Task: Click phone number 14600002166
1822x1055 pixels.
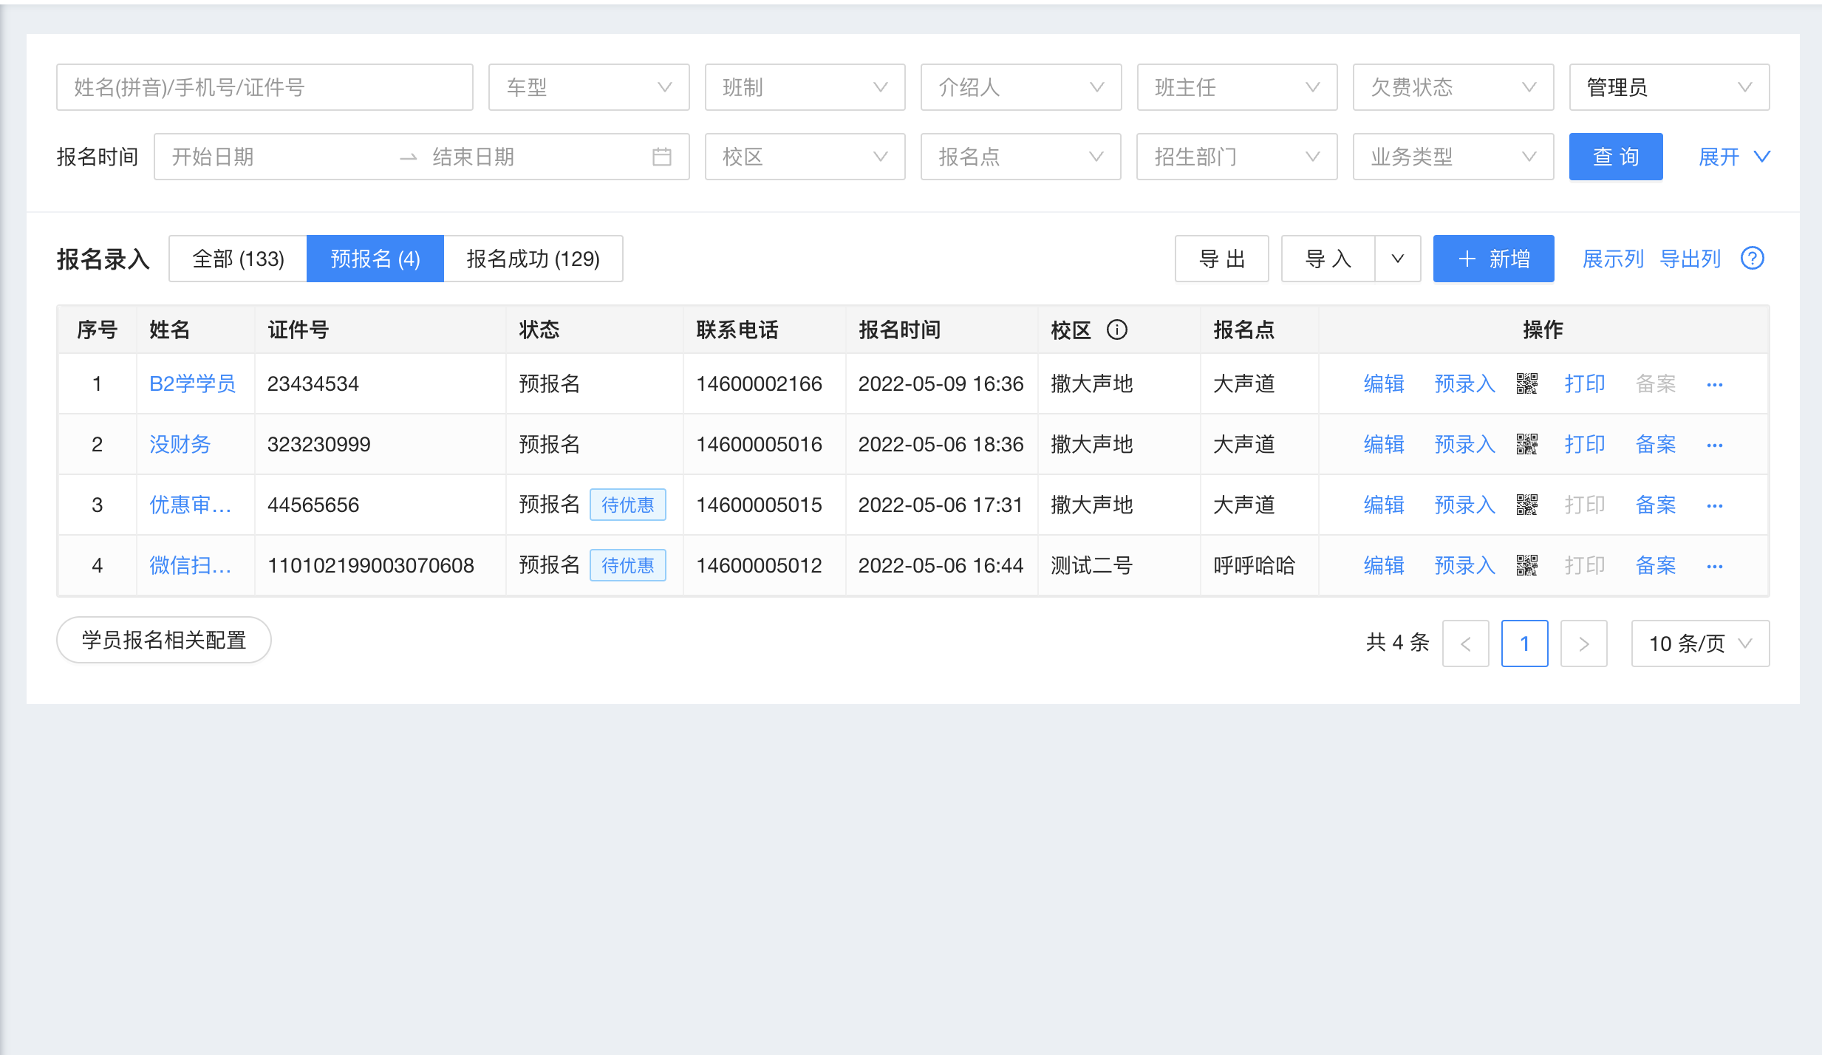Action: tap(759, 383)
